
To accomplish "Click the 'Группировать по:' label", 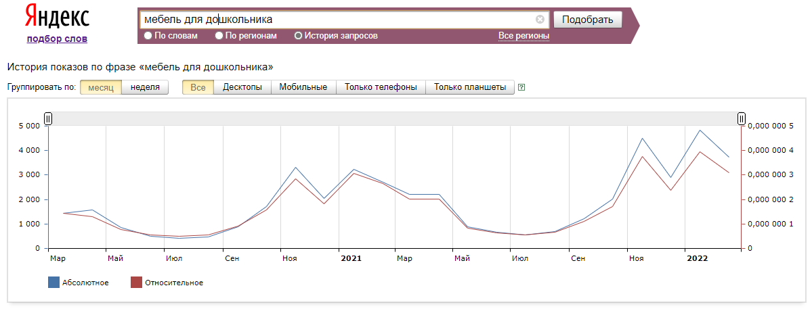I will click(x=41, y=87).
